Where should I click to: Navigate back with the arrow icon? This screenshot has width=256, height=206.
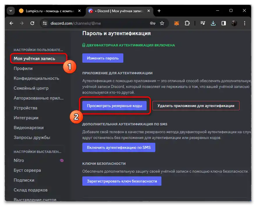[11, 23]
